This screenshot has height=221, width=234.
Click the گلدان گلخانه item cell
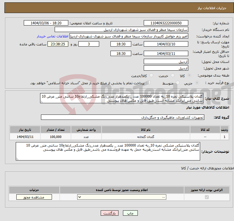tap(146, 137)
